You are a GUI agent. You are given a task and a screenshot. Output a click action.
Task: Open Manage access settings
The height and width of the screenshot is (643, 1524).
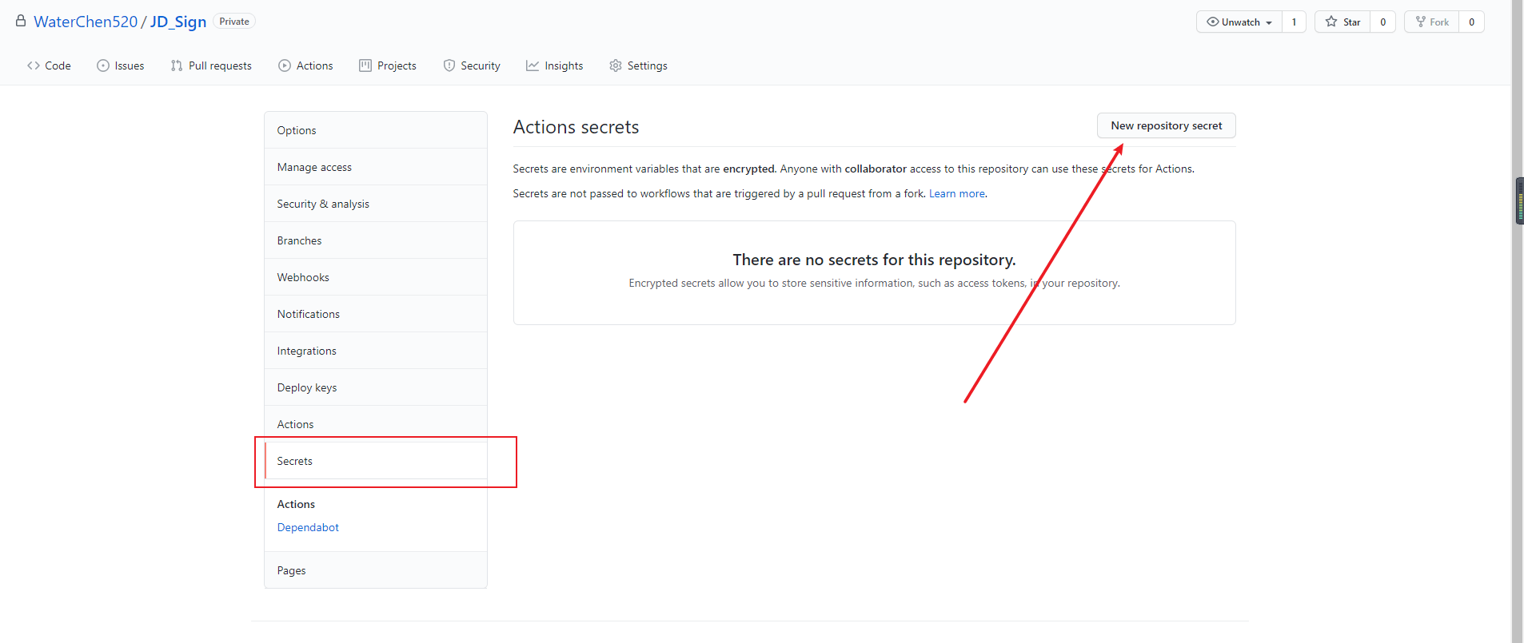[x=314, y=167]
